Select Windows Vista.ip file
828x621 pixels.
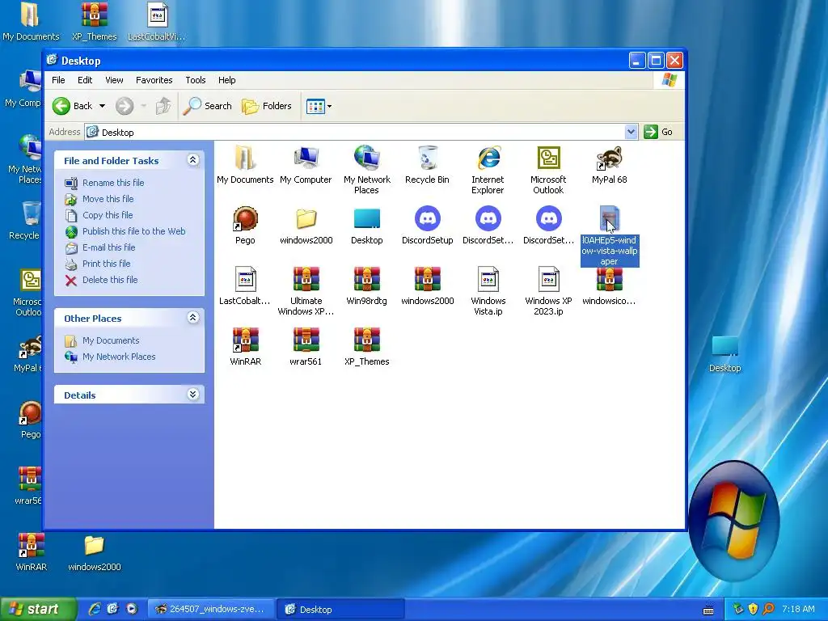488,279
